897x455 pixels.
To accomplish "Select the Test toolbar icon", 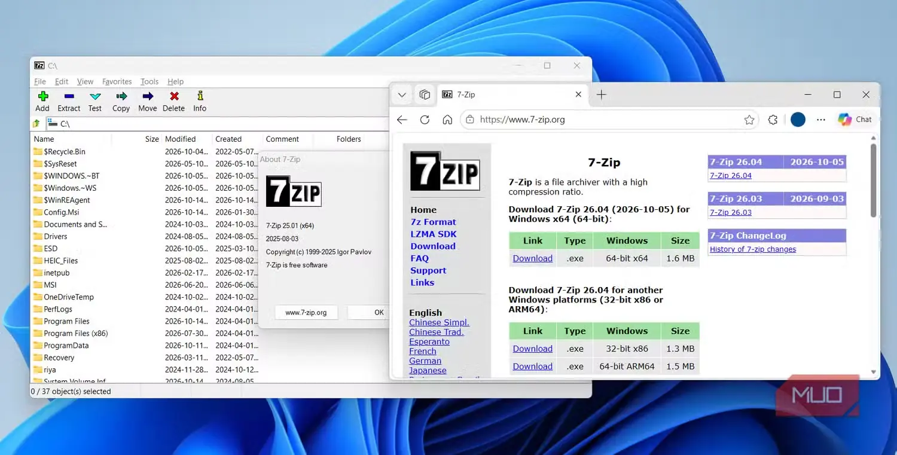I will click(x=95, y=101).
